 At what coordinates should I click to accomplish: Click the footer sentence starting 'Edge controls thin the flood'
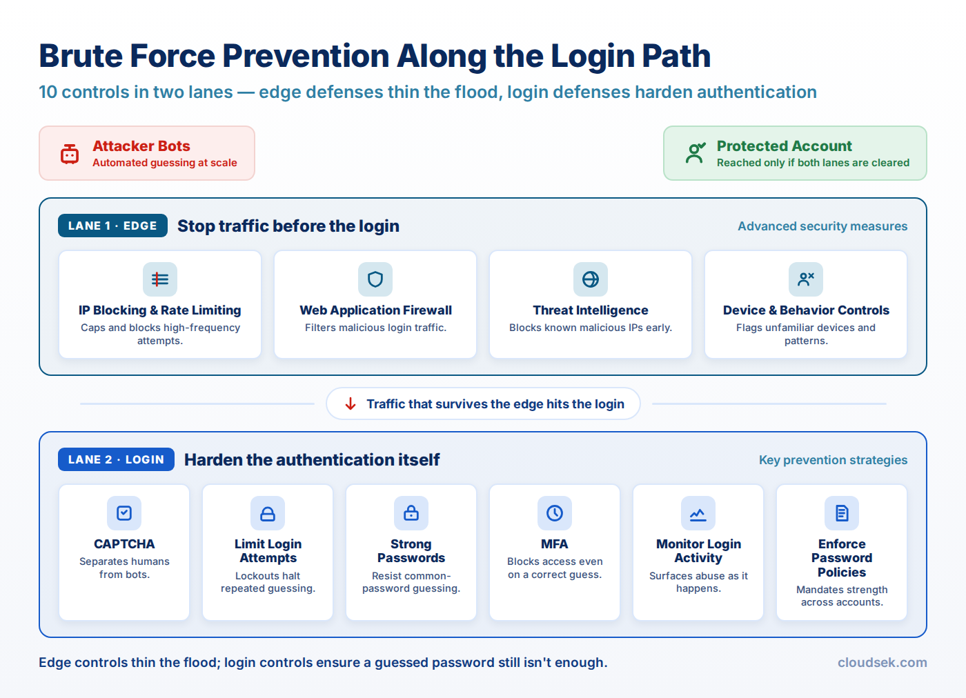tap(323, 663)
